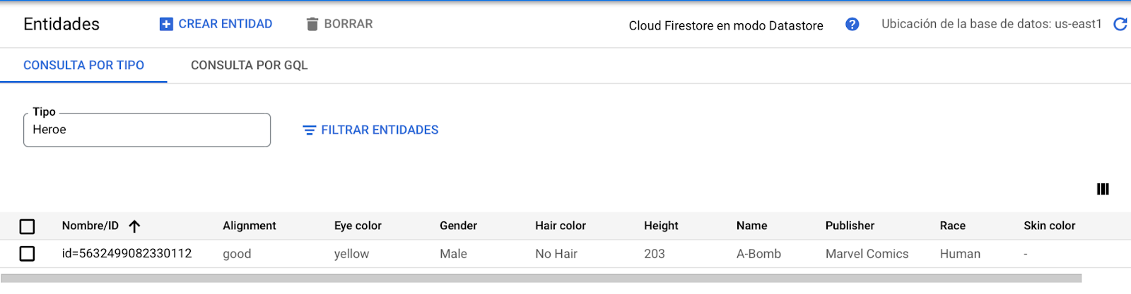The image size is (1131, 294).
Task: Click Filtrar Entidades button
Action: coord(370,130)
